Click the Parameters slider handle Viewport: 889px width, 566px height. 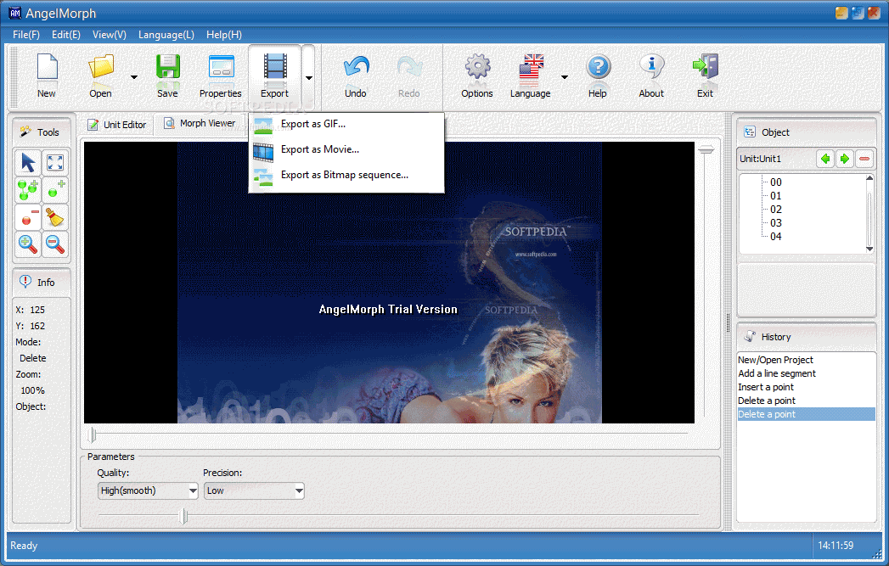click(183, 516)
